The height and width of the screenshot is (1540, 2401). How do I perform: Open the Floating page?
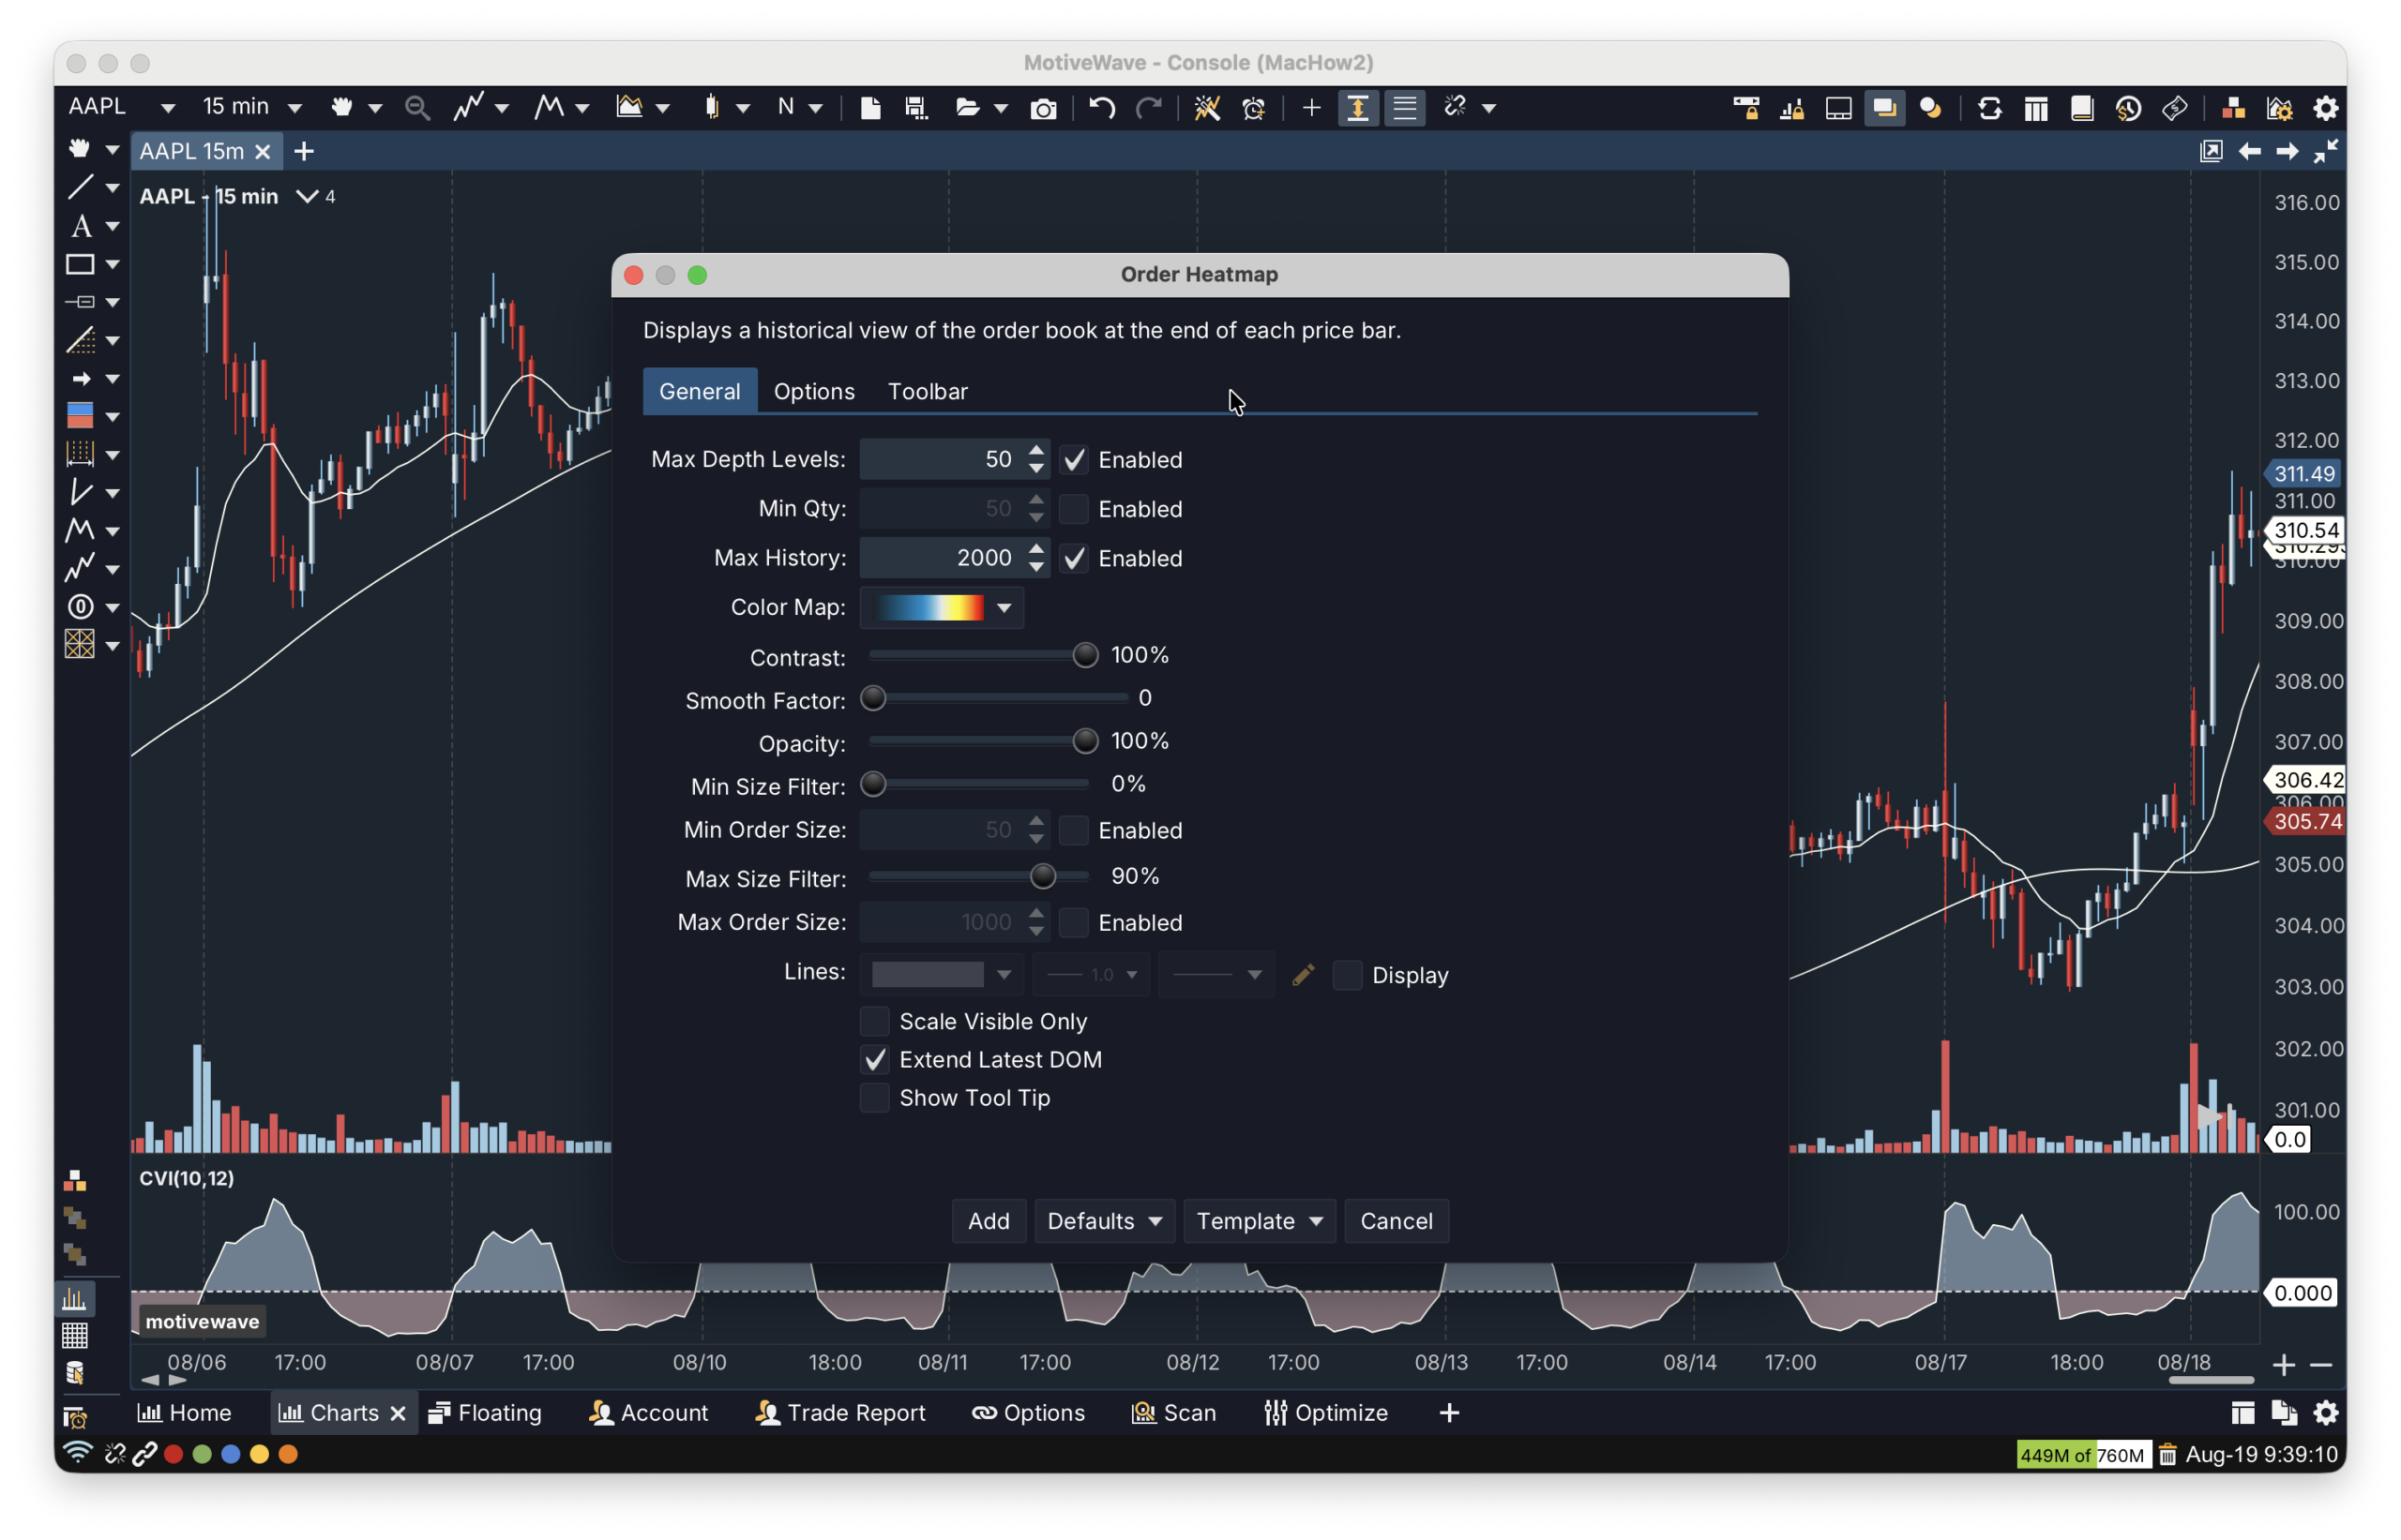pyautogui.click(x=484, y=1413)
